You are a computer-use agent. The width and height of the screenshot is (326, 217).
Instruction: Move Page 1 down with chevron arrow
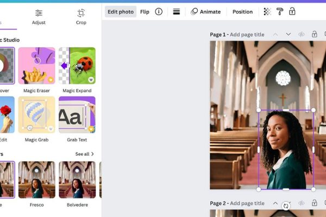pyautogui.click(x=288, y=34)
